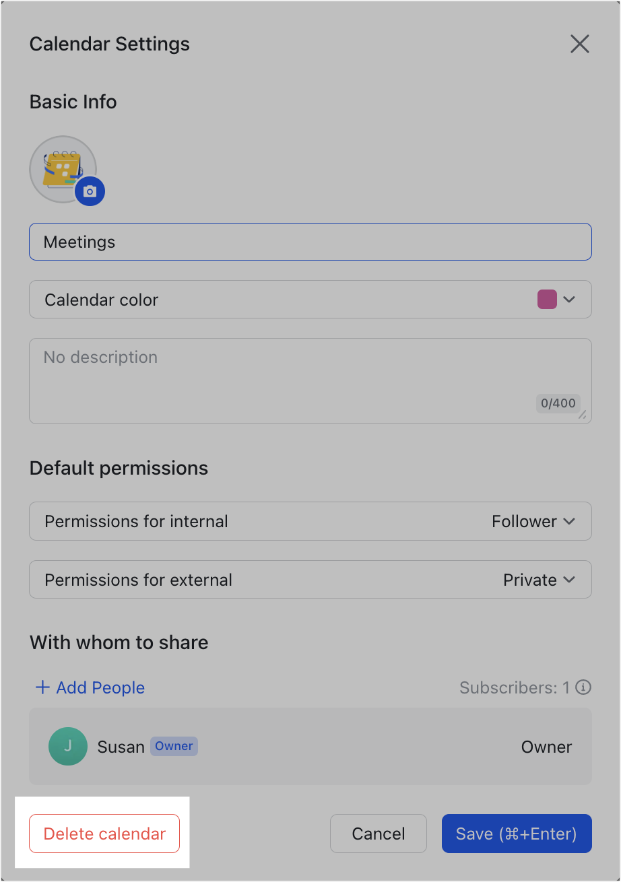The width and height of the screenshot is (621, 882).
Task: Open Add People
Action: [90, 687]
